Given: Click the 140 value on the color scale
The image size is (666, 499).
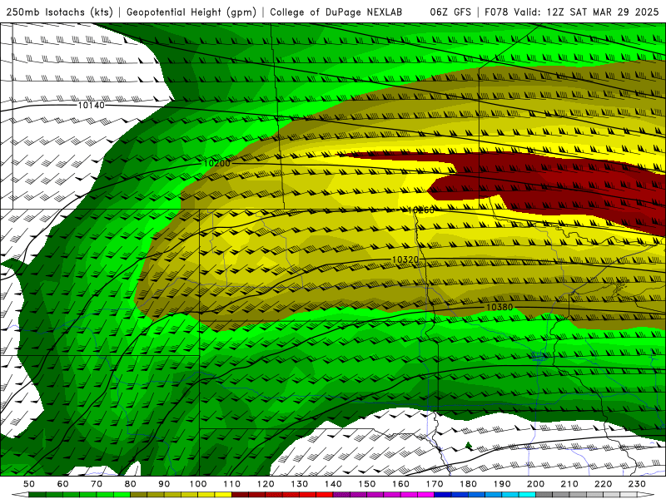Looking at the screenshot, I should coord(333,484).
